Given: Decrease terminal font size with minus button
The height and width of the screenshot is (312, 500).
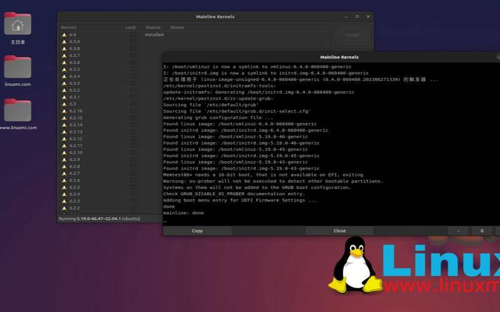Looking at the screenshot, I should (x=459, y=231).
